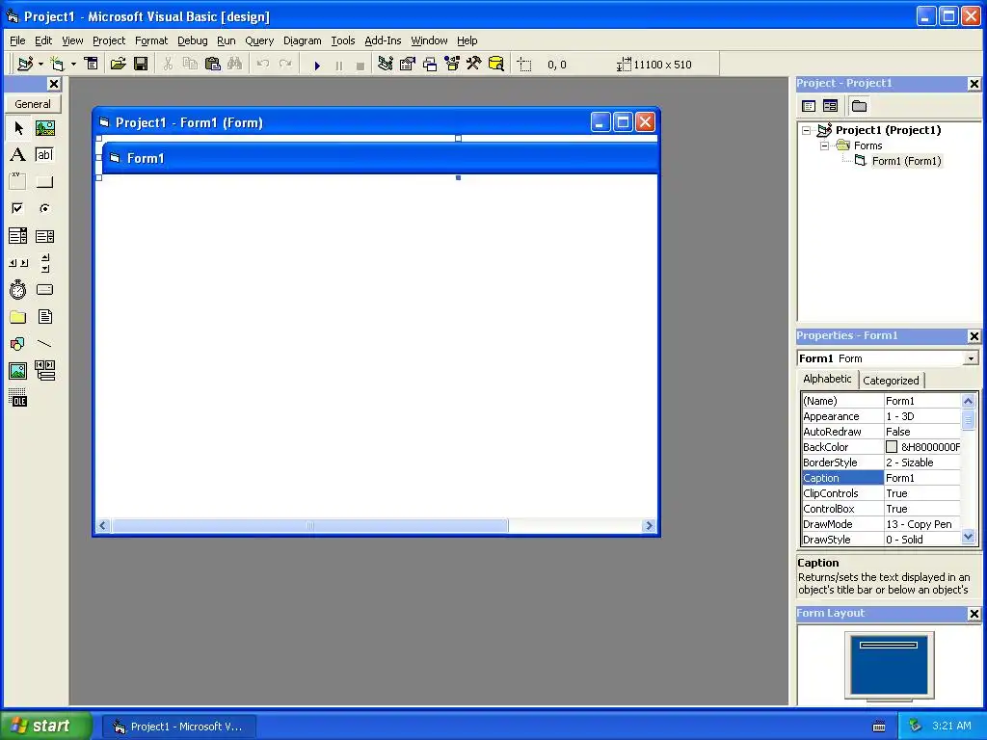Select the TextBox tool
Image resolution: width=987 pixels, height=740 pixels.
(x=44, y=155)
